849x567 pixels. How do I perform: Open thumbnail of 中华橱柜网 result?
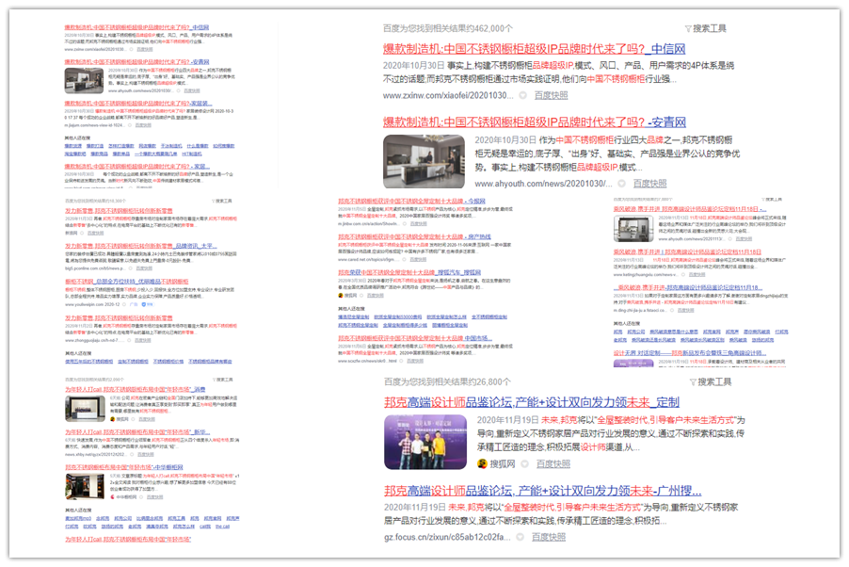pos(85,486)
